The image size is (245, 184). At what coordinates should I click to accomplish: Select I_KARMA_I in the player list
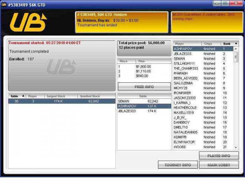203,103
